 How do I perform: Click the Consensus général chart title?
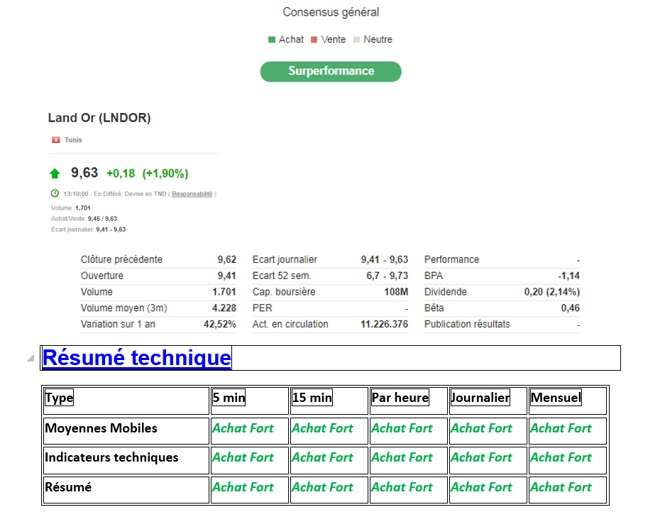click(x=331, y=12)
